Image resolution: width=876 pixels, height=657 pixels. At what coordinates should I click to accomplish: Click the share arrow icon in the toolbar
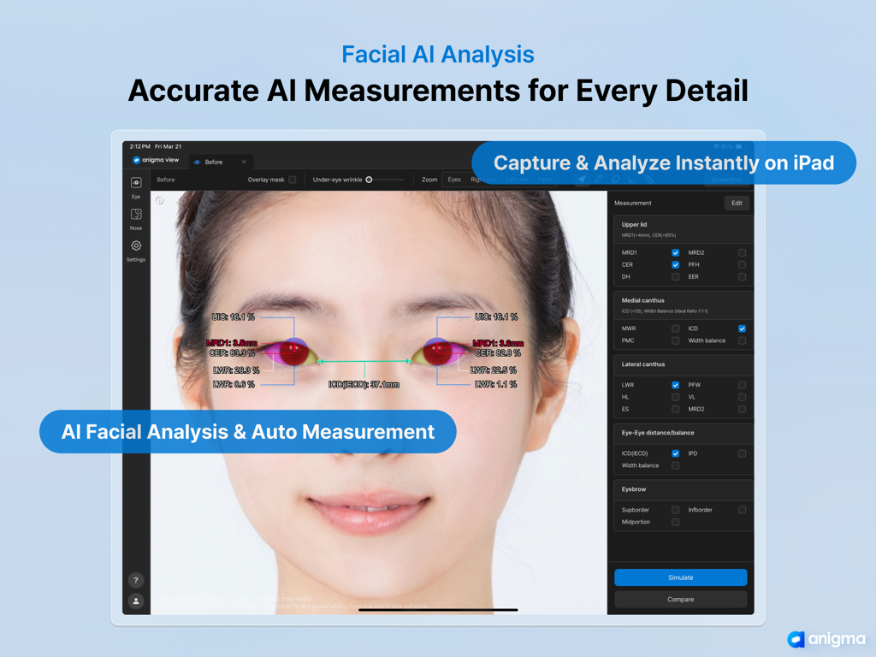click(582, 180)
